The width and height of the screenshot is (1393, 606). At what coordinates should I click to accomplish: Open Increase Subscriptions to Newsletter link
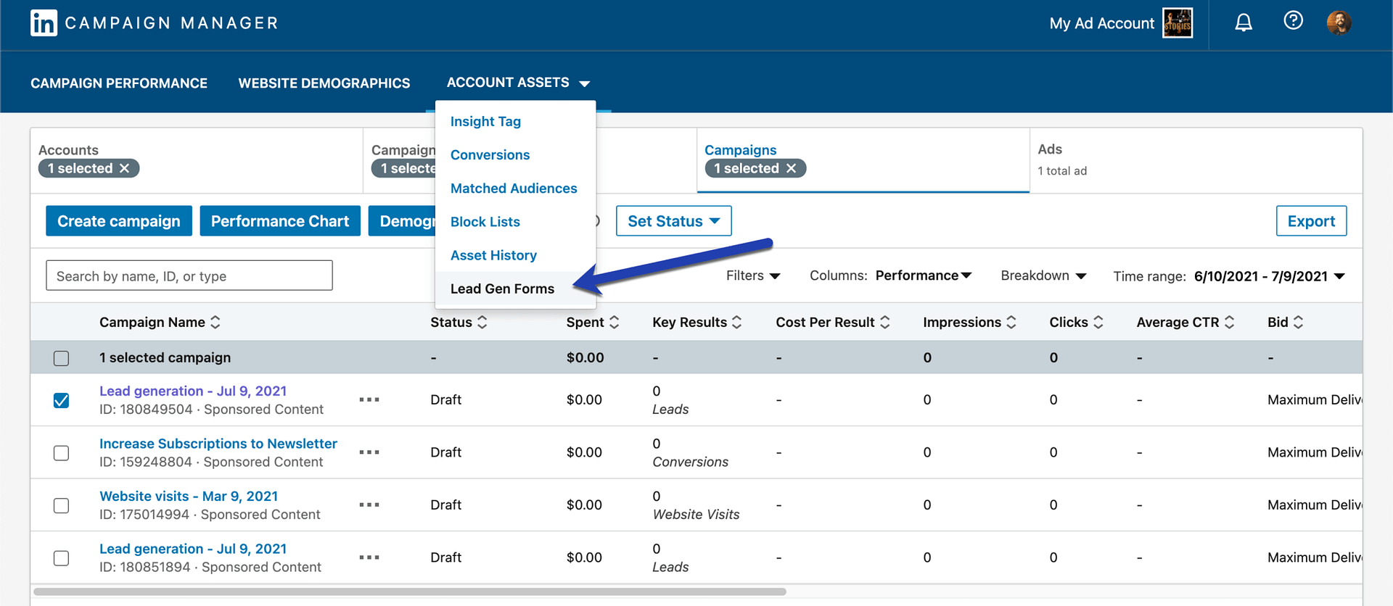218,444
